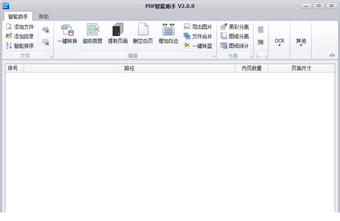Run 一键转换 one-click convert tool
Image resolution: width=340 pixels, height=221 pixels.
tap(67, 34)
